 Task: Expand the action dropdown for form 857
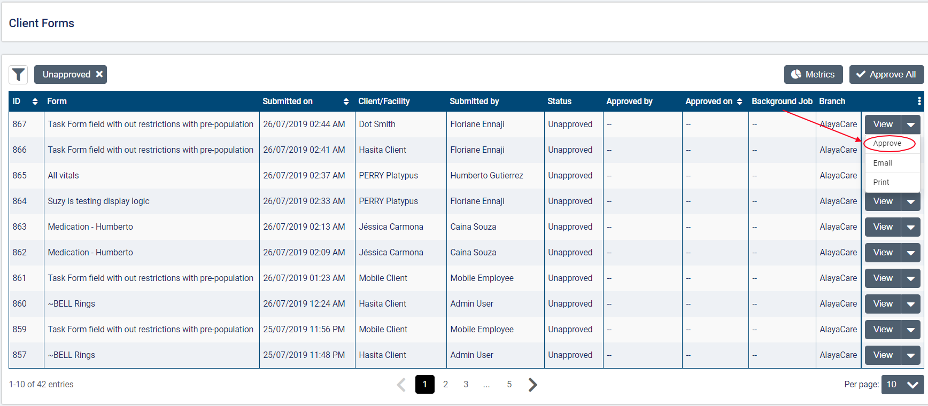point(910,355)
